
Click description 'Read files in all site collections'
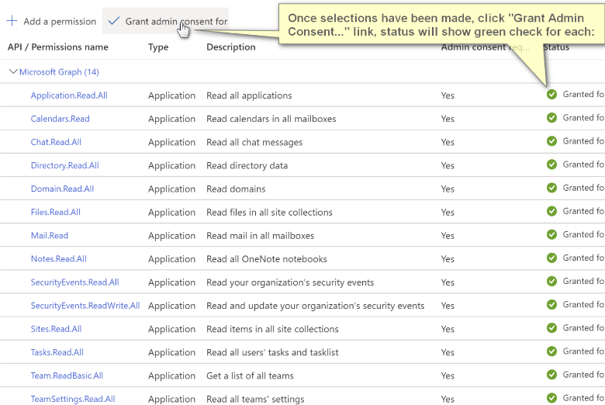pos(269,212)
